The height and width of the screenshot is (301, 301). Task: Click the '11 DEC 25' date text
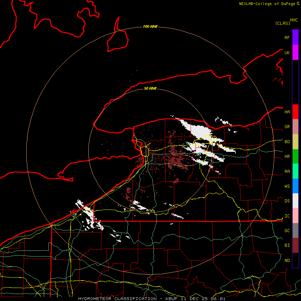[x=194, y=299]
